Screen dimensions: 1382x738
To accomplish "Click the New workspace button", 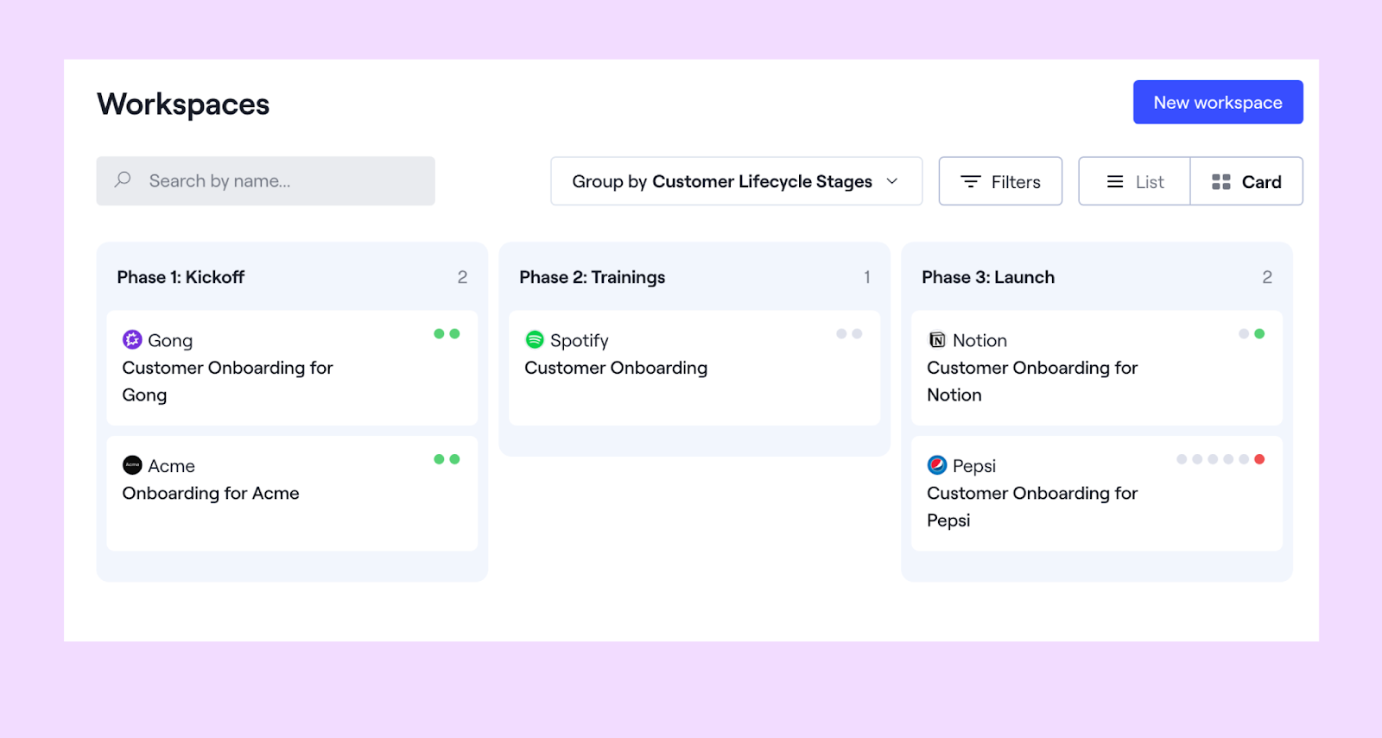I will point(1218,102).
